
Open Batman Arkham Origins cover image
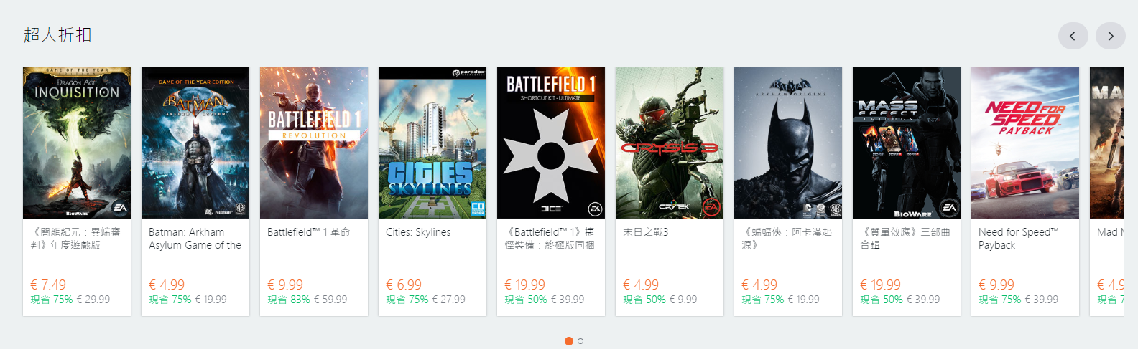click(x=788, y=143)
